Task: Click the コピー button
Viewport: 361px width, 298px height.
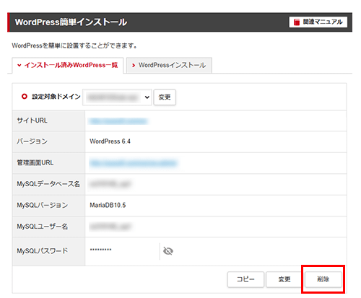Action: pyautogui.click(x=245, y=279)
